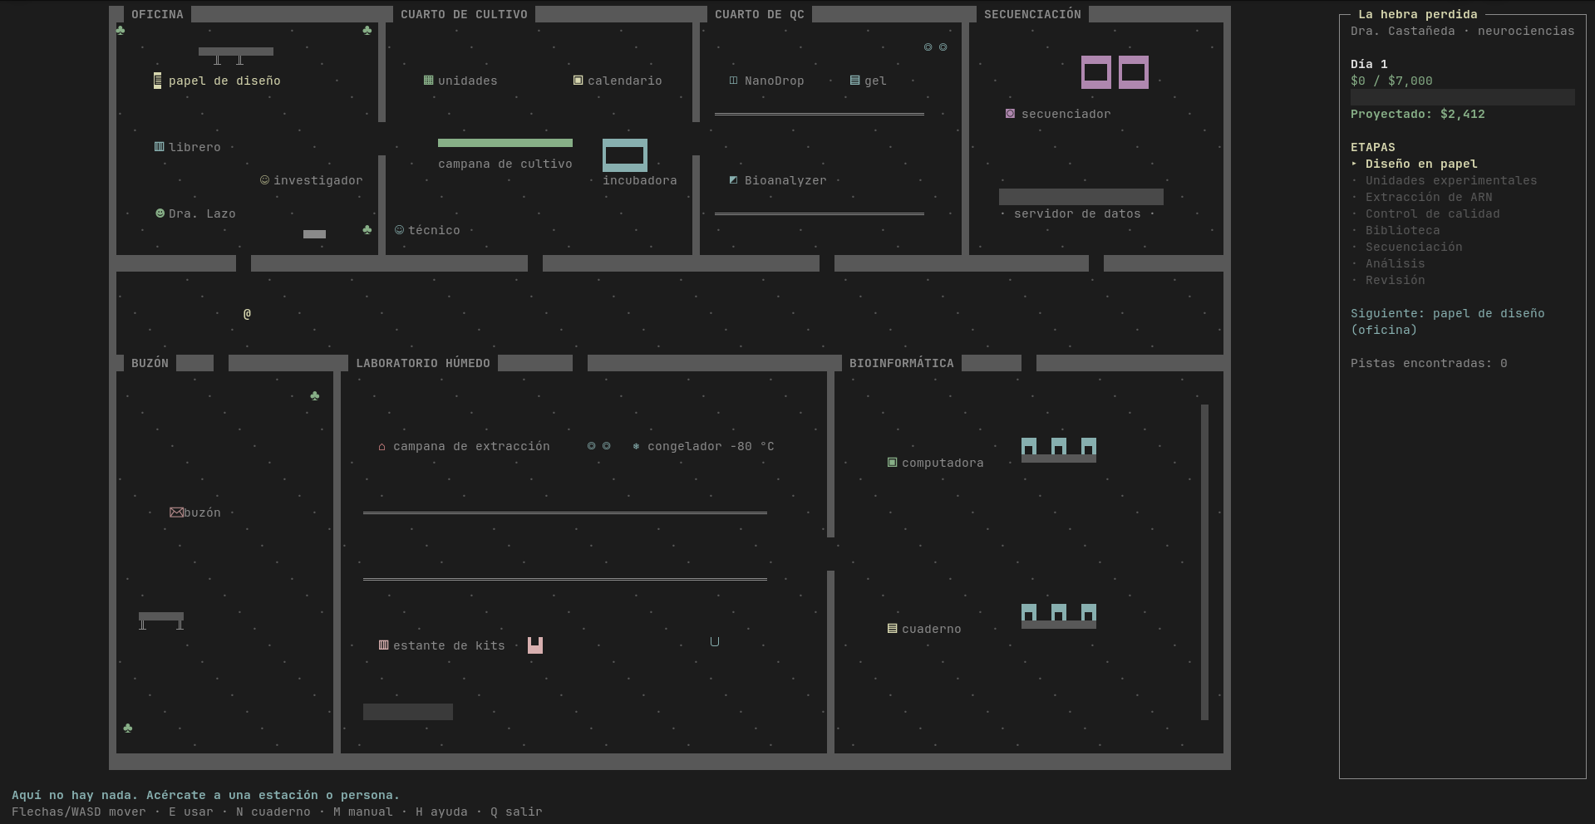Screen dimensions: 1595x824
Task: Click the pink floppy disk item
Action: [535, 645]
